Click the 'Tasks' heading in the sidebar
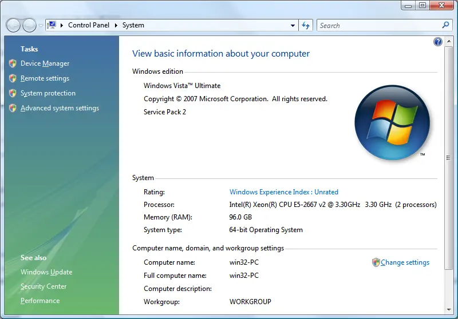This screenshot has height=319, width=458. point(29,49)
